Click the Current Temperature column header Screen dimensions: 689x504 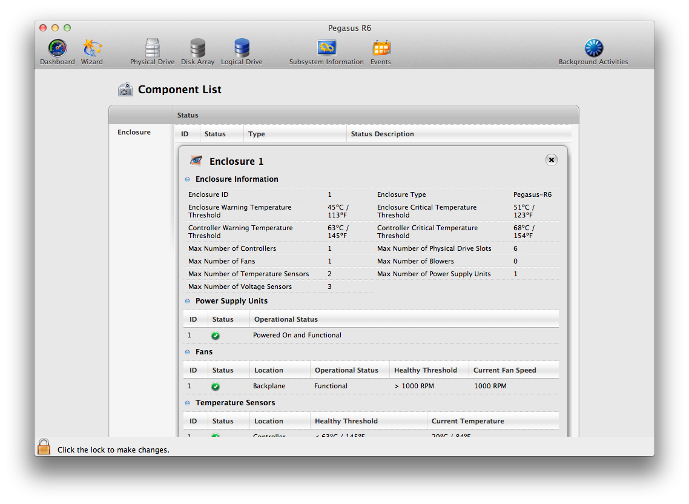click(467, 422)
